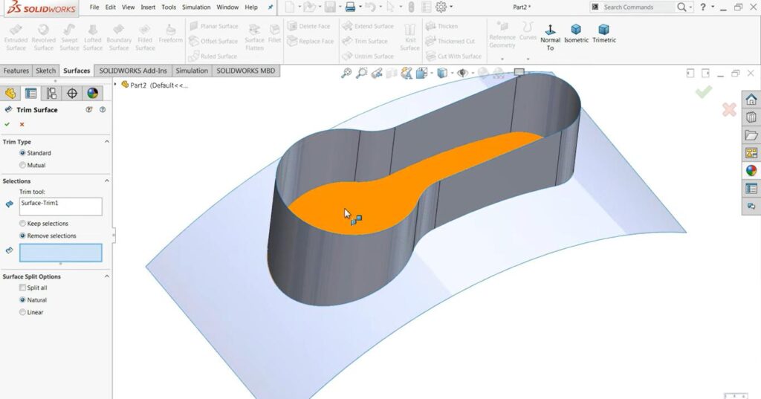Accept Trim Surface with the small green checkmark

[7, 124]
